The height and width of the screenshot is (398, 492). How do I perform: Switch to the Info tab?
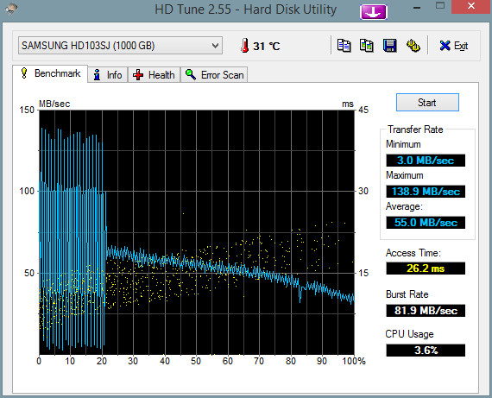coord(108,75)
